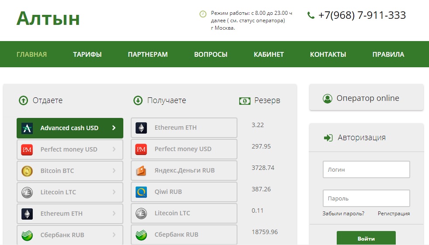Viewport: 429px width, 245px height.
Task: Click the chevron on Bitcoin BTC row
Action: pyautogui.click(x=114, y=171)
